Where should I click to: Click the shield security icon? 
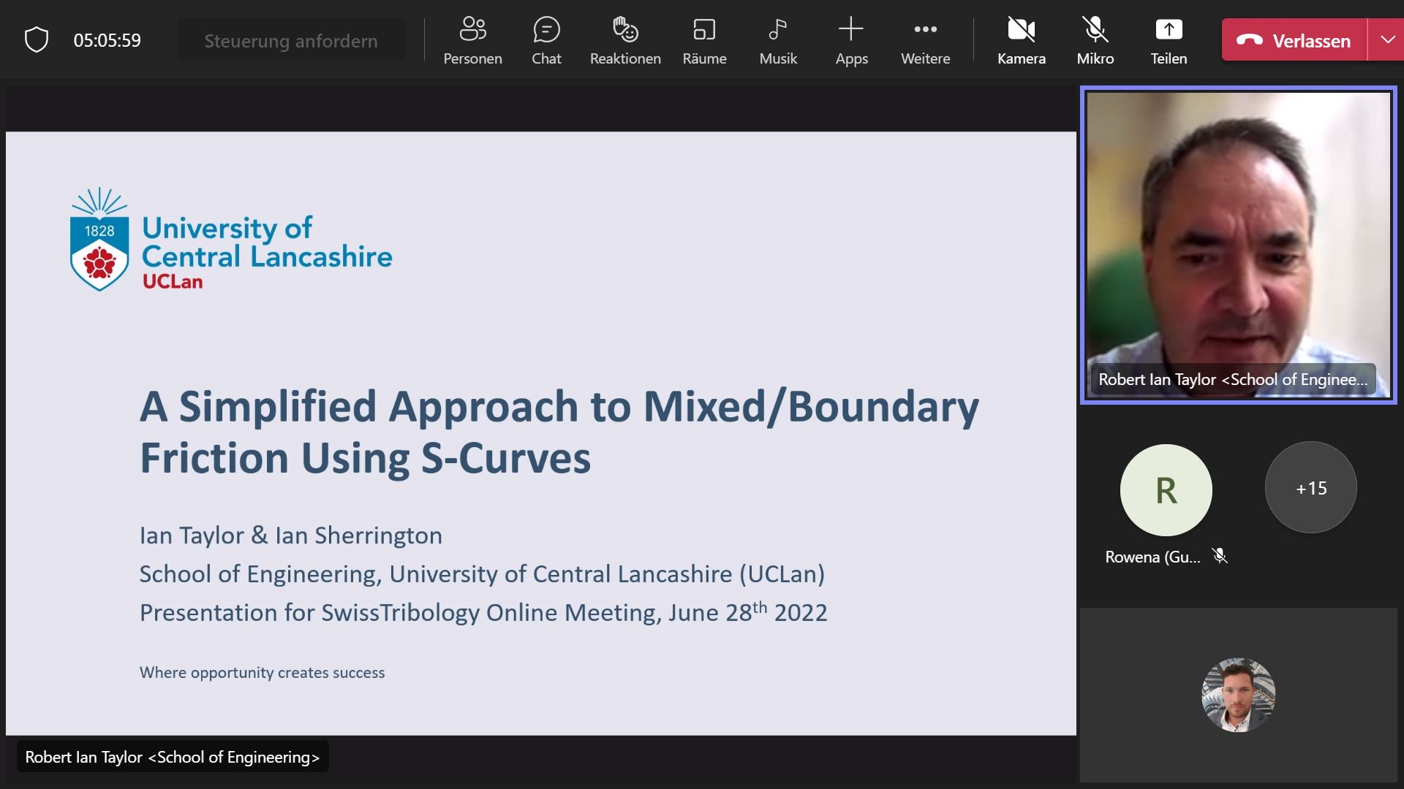pyautogui.click(x=37, y=40)
